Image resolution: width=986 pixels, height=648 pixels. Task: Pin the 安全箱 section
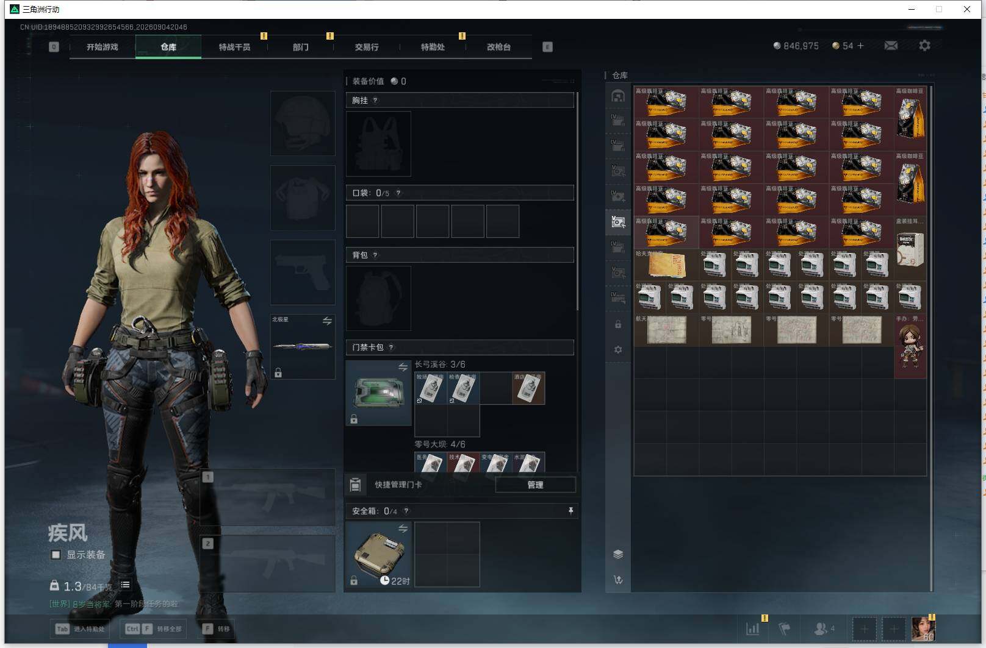coord(570,511)
